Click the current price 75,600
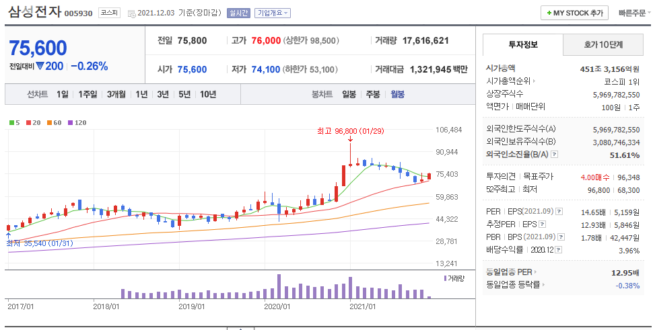The height and width of the screenshot is (330, 653). click(38, 48)
